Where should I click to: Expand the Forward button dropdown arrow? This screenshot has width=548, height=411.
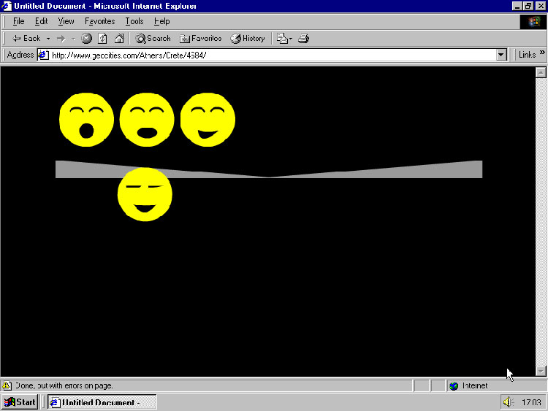pyautogui.click(x=73, y=38)
